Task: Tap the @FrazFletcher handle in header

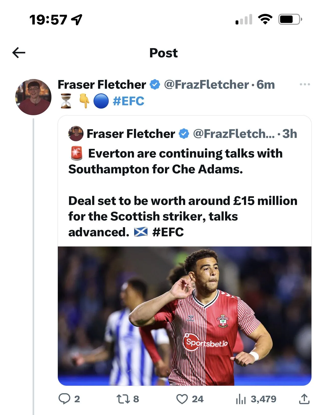Action: pos(206,84)
